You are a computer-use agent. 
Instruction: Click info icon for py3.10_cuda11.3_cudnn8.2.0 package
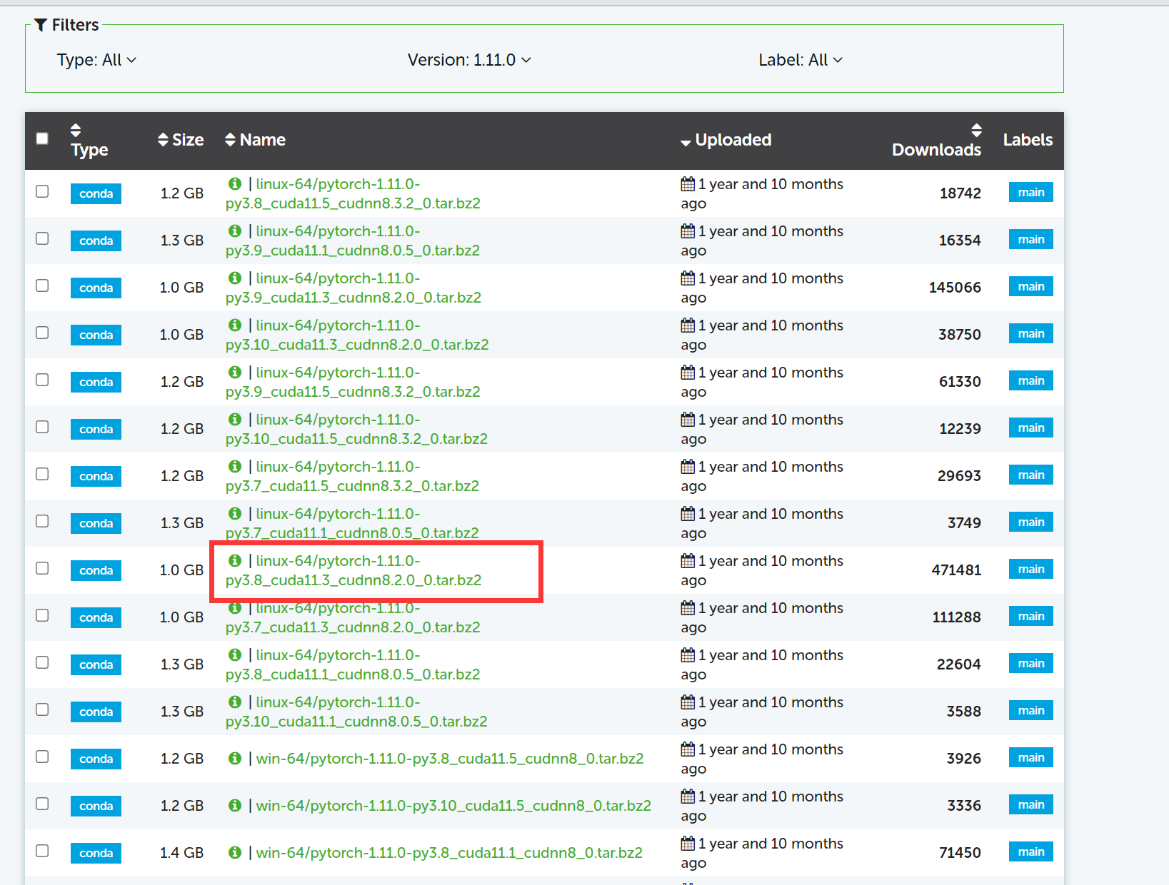234,325
